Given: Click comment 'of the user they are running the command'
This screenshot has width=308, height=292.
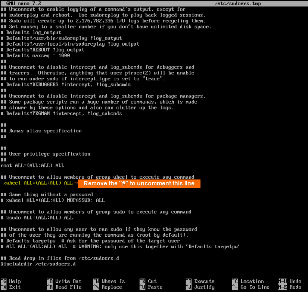Looking at the screenshot, I should tap(94, 235).
